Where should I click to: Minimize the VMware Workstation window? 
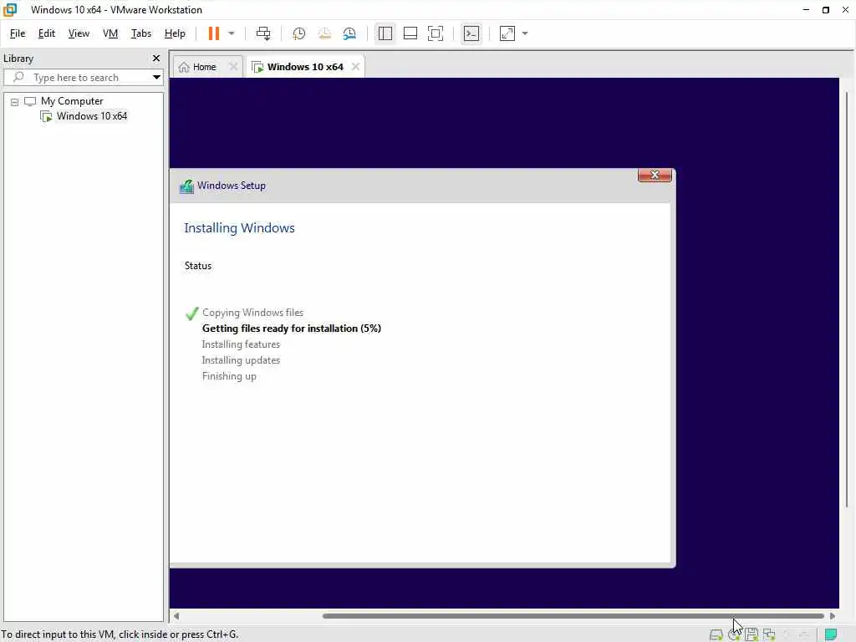click(x=806, y=10)
